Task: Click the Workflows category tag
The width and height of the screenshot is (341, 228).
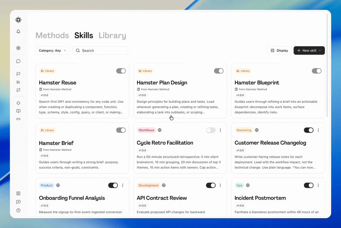Action: coord(146,130)
